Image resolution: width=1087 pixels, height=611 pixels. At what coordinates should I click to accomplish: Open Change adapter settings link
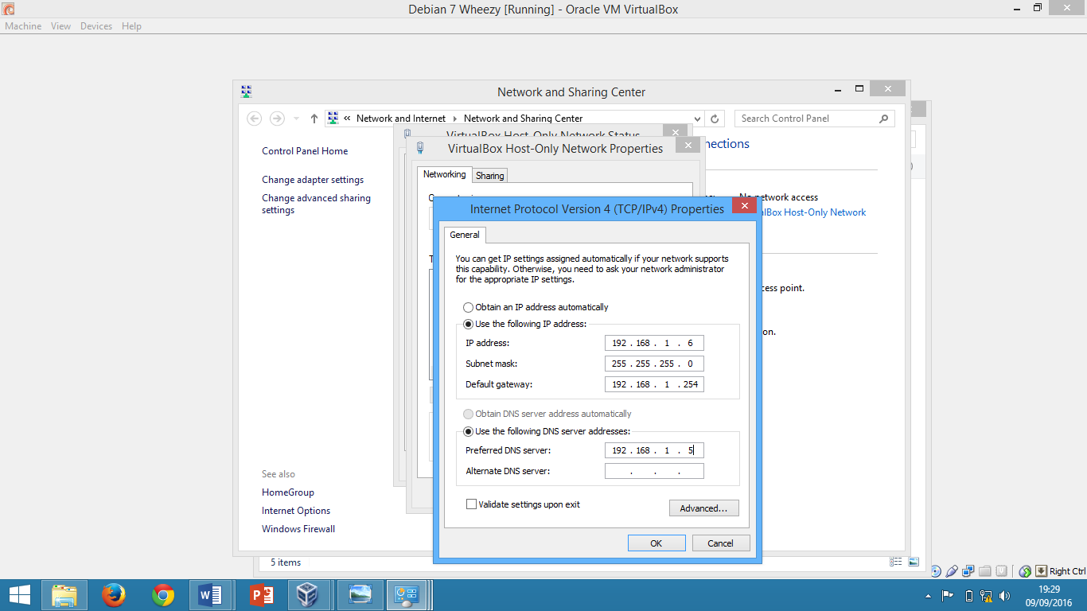pyautogui.click(x=313, y=180)
